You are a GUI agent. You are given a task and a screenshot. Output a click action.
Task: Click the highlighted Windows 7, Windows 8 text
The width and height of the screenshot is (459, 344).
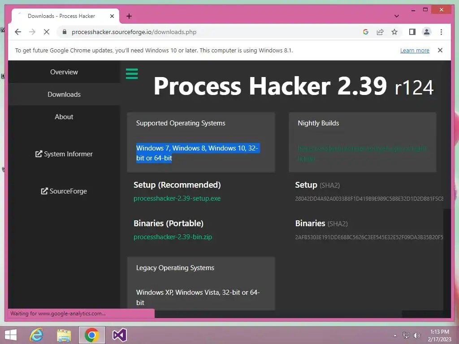[x=197, y=153]
